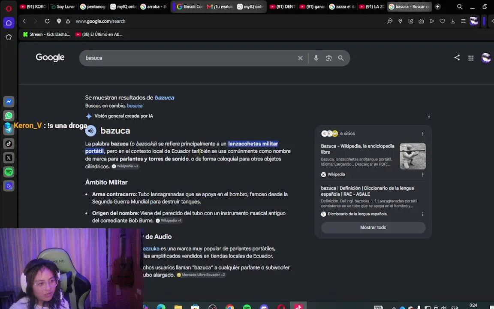Zoom out using the magnifier toolbar icon
The height and width of the screenshot is (309, 494).
click(x=390, y=21)
